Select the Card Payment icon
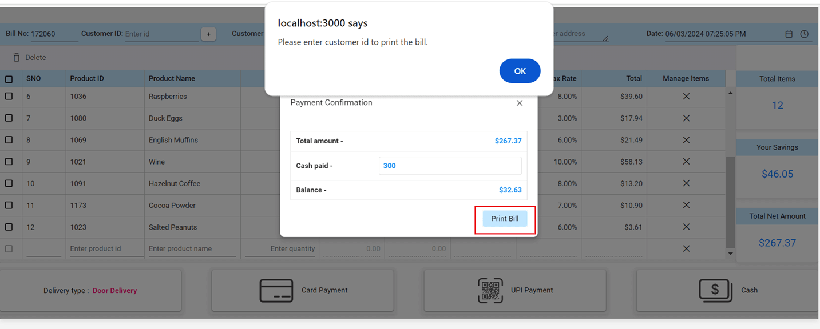This screenshot has height=329, width=820. point(276,290)
